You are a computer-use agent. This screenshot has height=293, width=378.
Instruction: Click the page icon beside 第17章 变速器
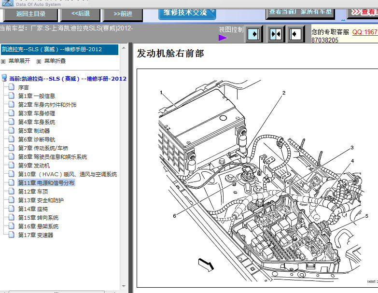tap(11, 234)
